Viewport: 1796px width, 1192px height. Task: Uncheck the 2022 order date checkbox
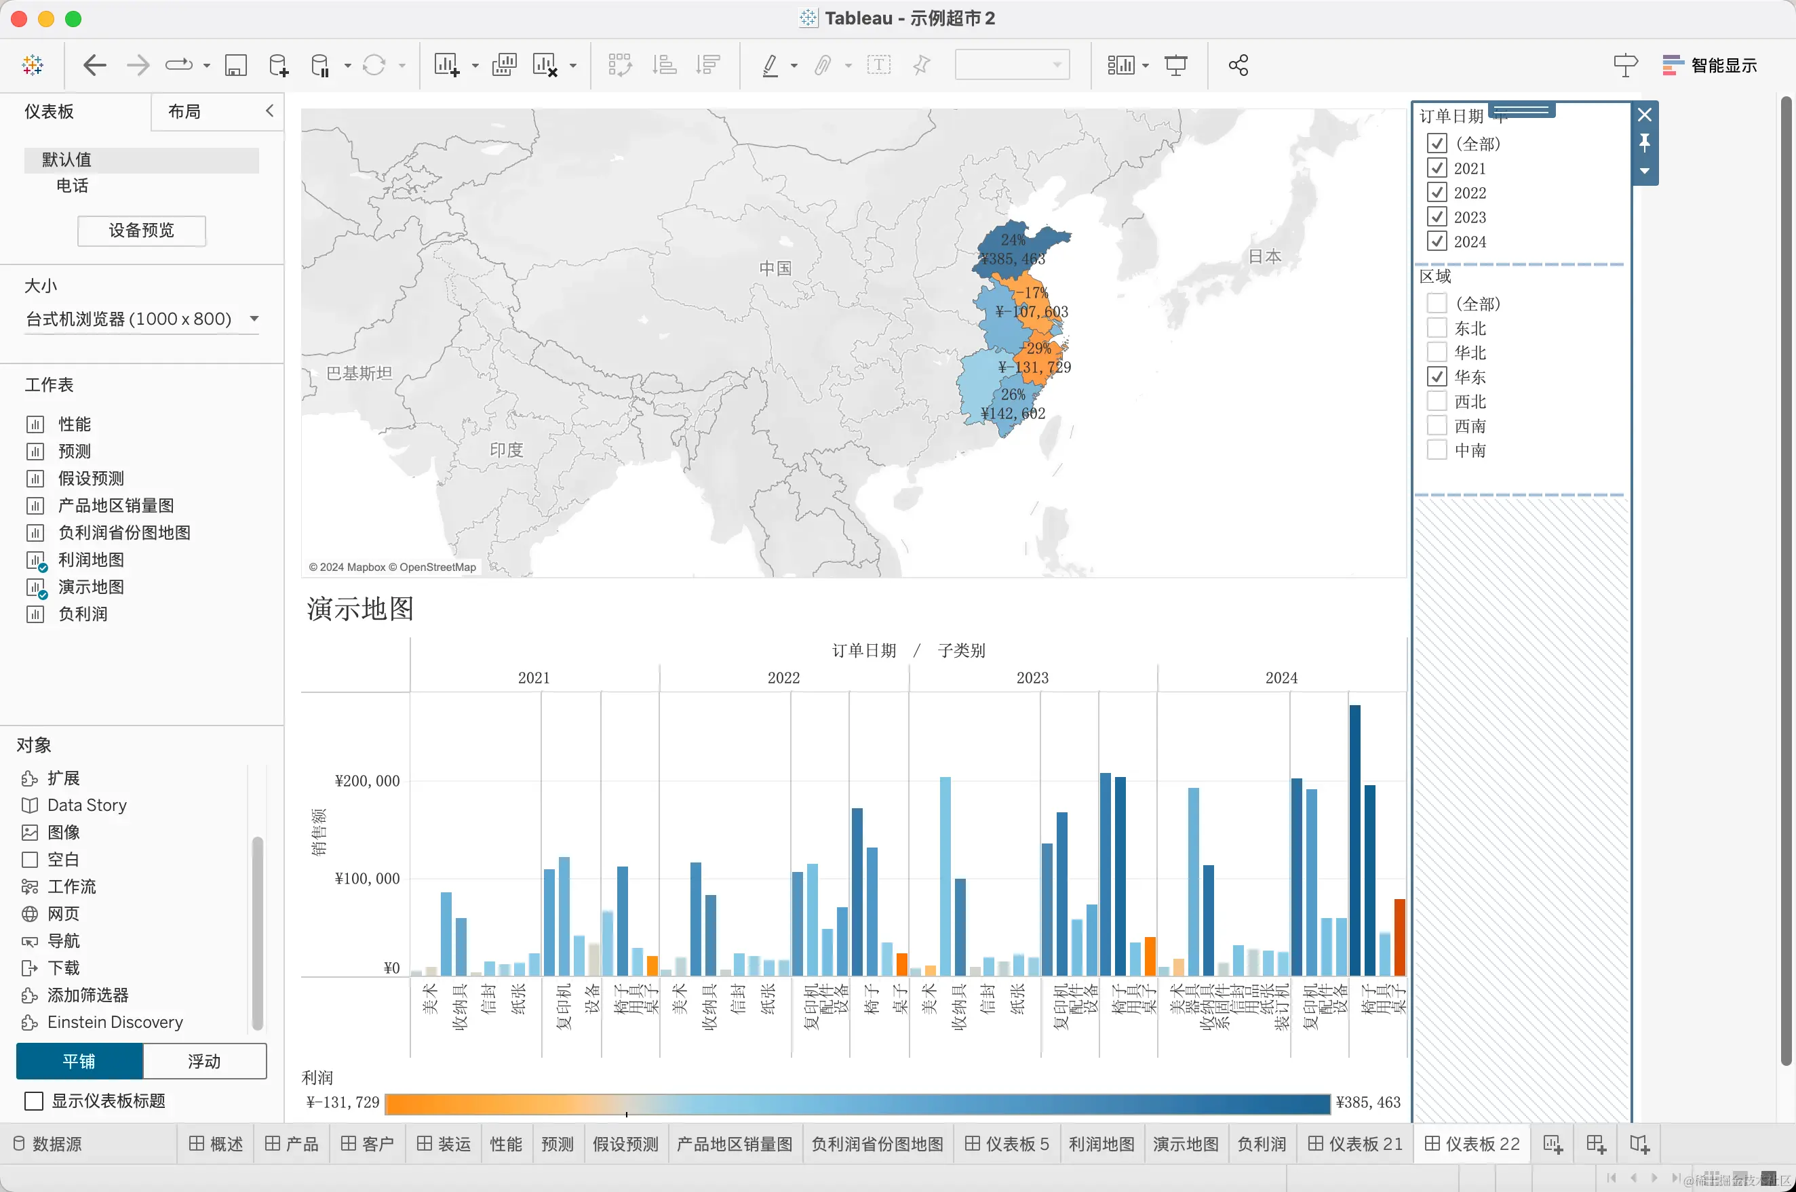tap(1437, 193)
